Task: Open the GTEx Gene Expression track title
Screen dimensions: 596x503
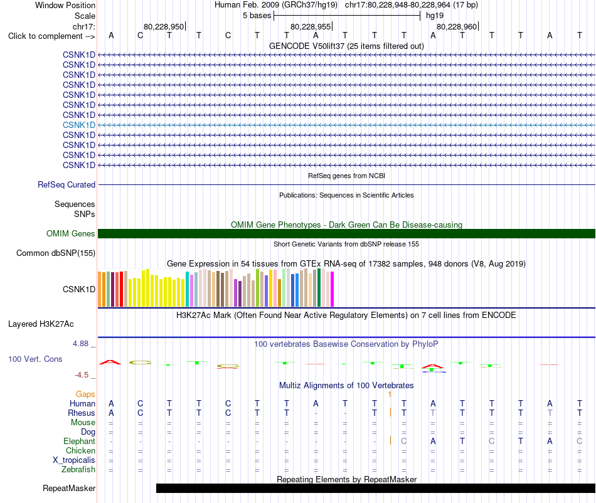Action: pyautogui.click(x=346, y=263)
